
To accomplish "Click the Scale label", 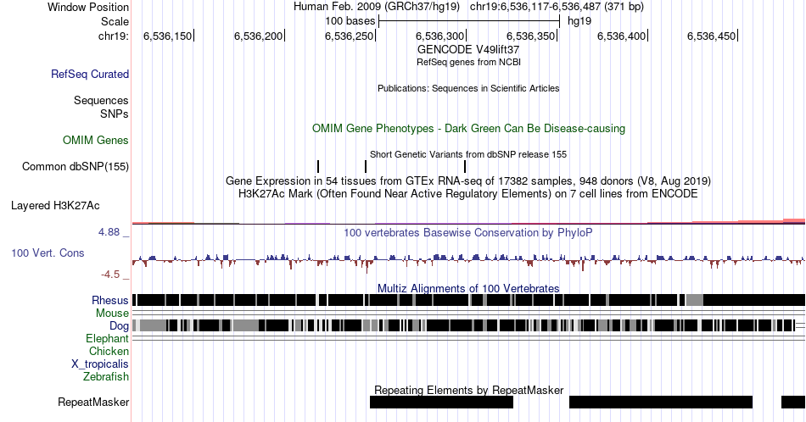I will tap(115, 21).
